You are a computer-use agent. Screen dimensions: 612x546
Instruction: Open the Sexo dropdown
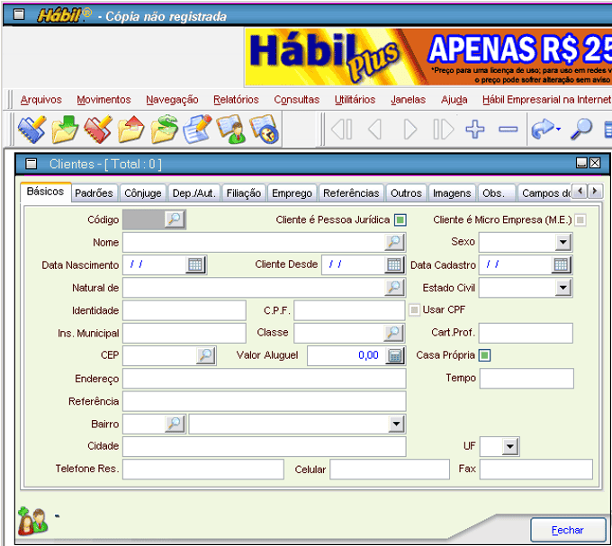point(562,242)
